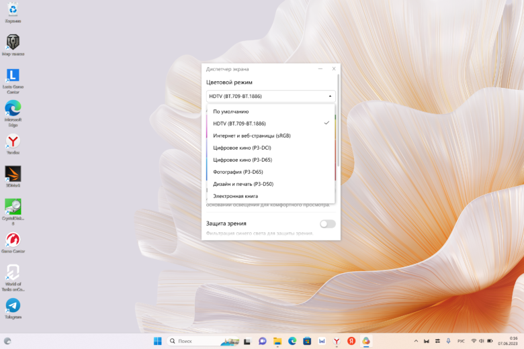Click the Диспетчер экрана title text
Viewport: 524px width, 349px height.
227,69
